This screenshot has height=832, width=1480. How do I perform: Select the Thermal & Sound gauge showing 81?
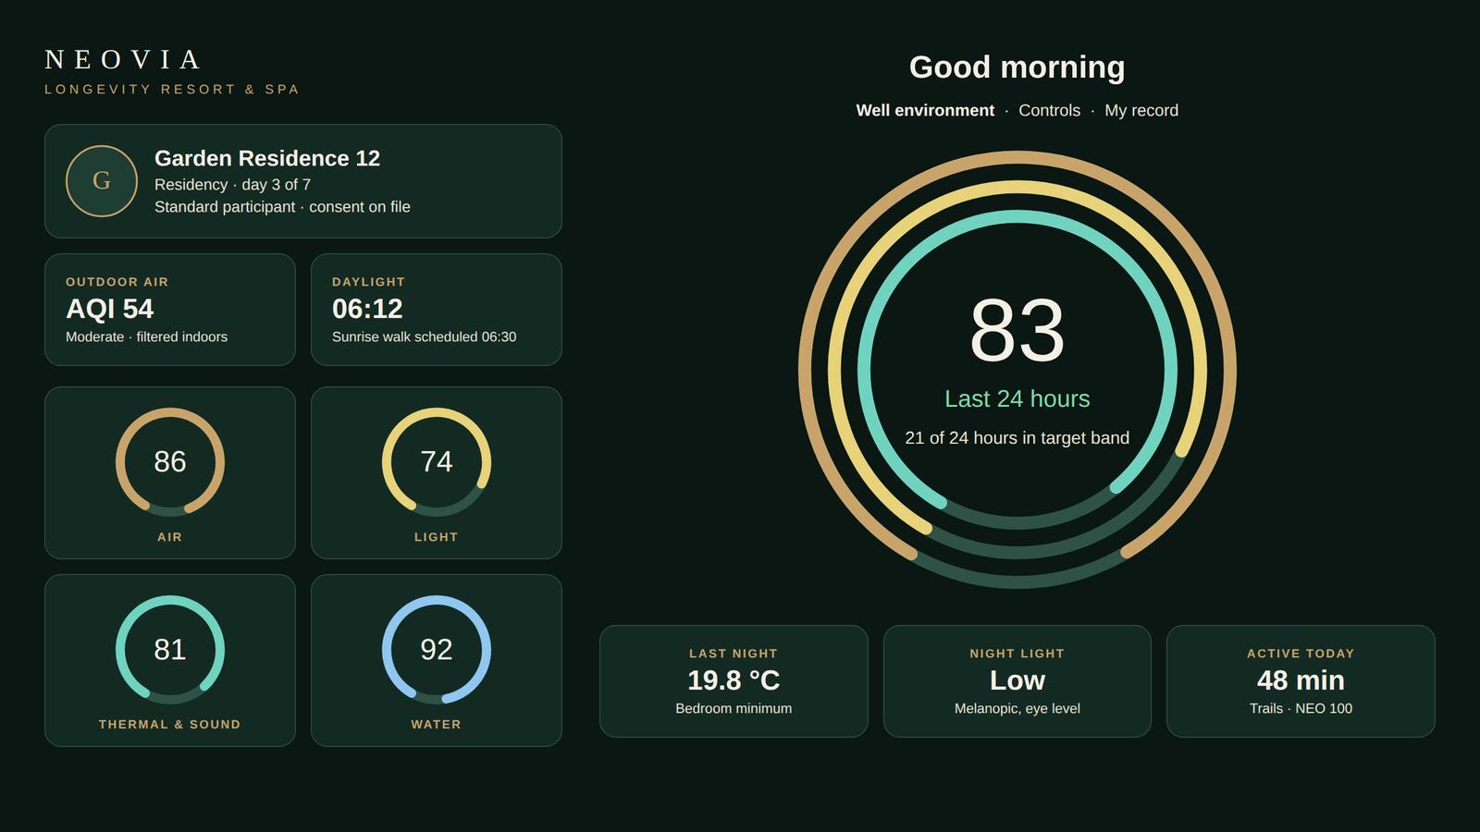point(170,650)
